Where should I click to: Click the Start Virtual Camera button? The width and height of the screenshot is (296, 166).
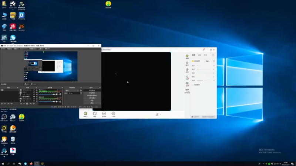[x=92, y=96]
